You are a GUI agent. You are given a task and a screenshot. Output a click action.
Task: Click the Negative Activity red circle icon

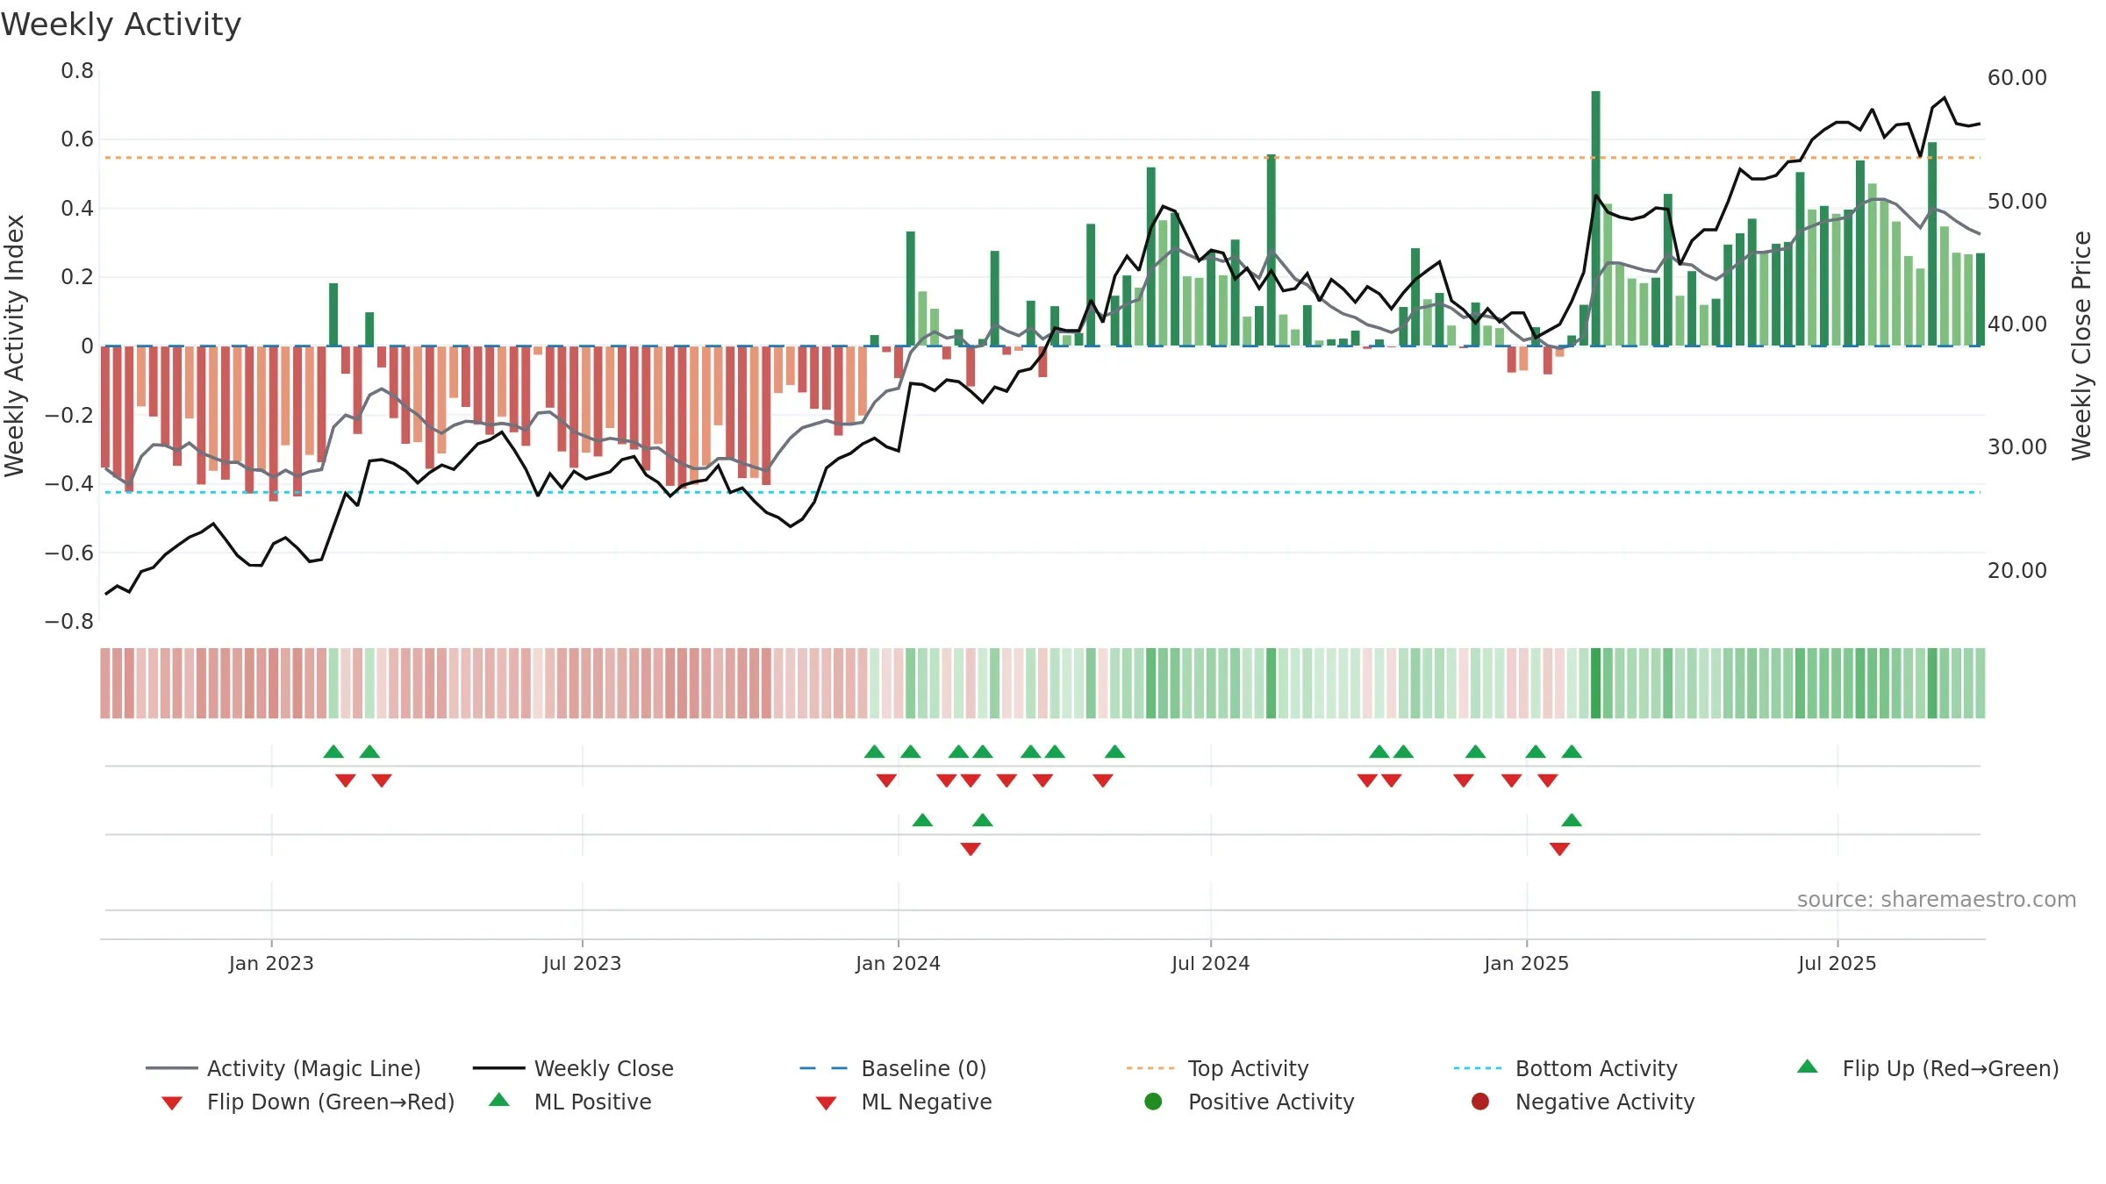coord(1480,1101)
